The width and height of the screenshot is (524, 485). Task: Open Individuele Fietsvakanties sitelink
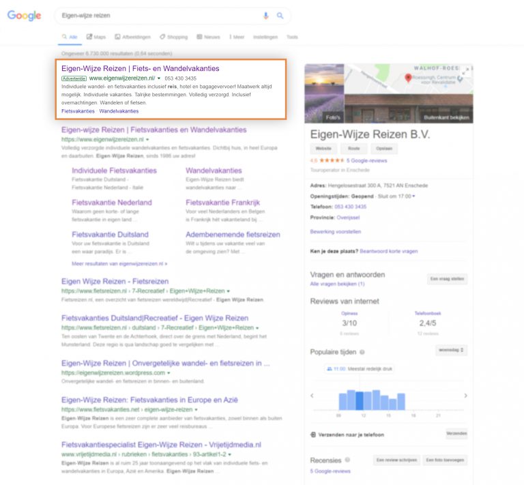(x=115, y=171)
